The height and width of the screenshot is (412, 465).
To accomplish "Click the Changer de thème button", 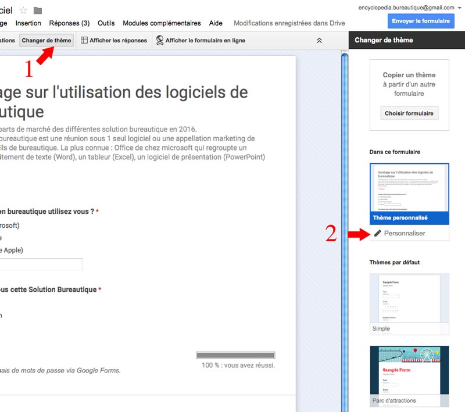I will [46, 41].
